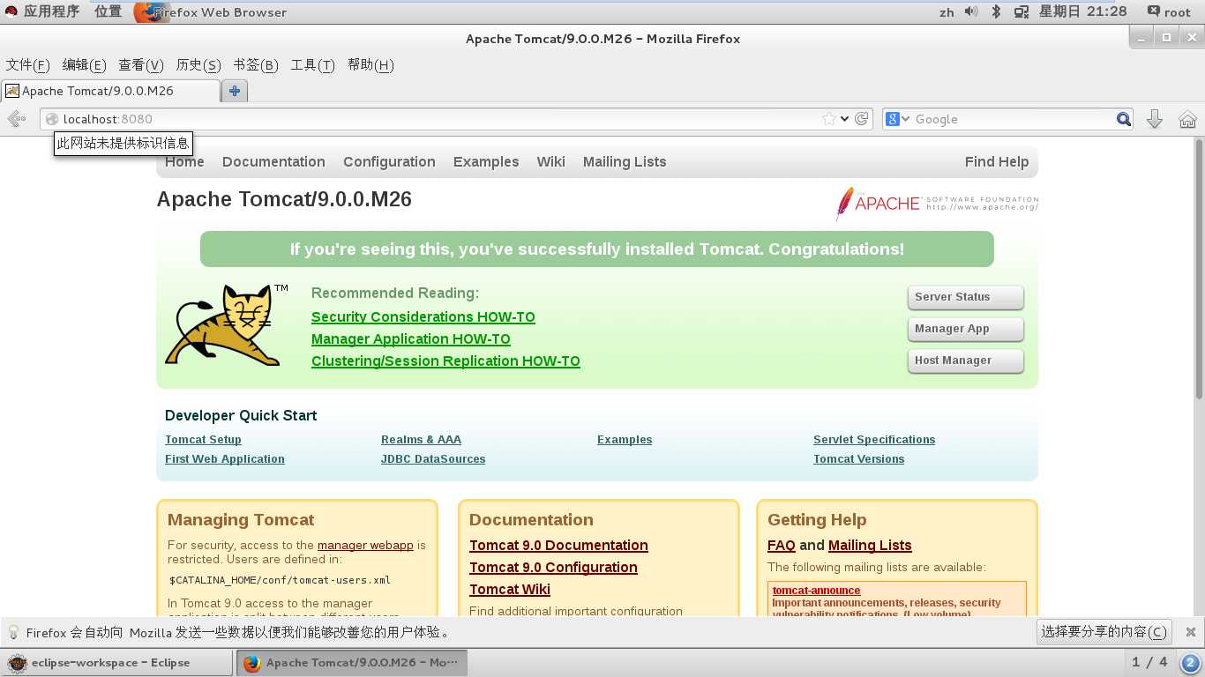Screen dimensions: 1205x677
Task: Click the Tomcat cat mascot image
Action: (227, 325)
